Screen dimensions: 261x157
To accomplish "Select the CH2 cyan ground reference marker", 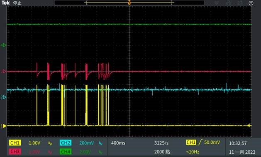I will [x=4, y=97].
